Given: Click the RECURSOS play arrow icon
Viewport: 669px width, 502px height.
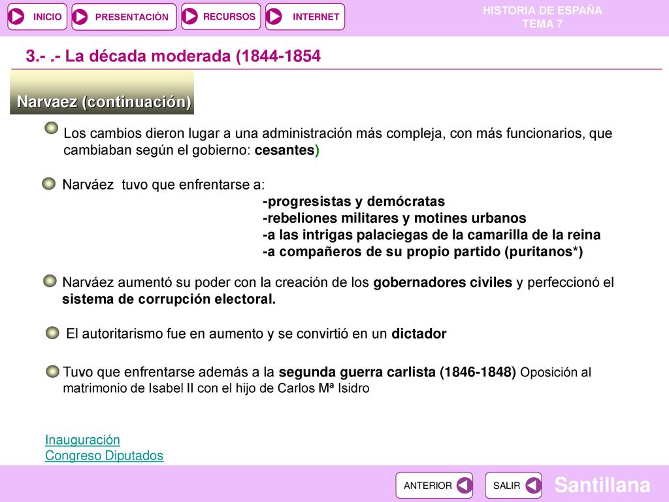Looking at the screenshot, I should tap(190, 16).
